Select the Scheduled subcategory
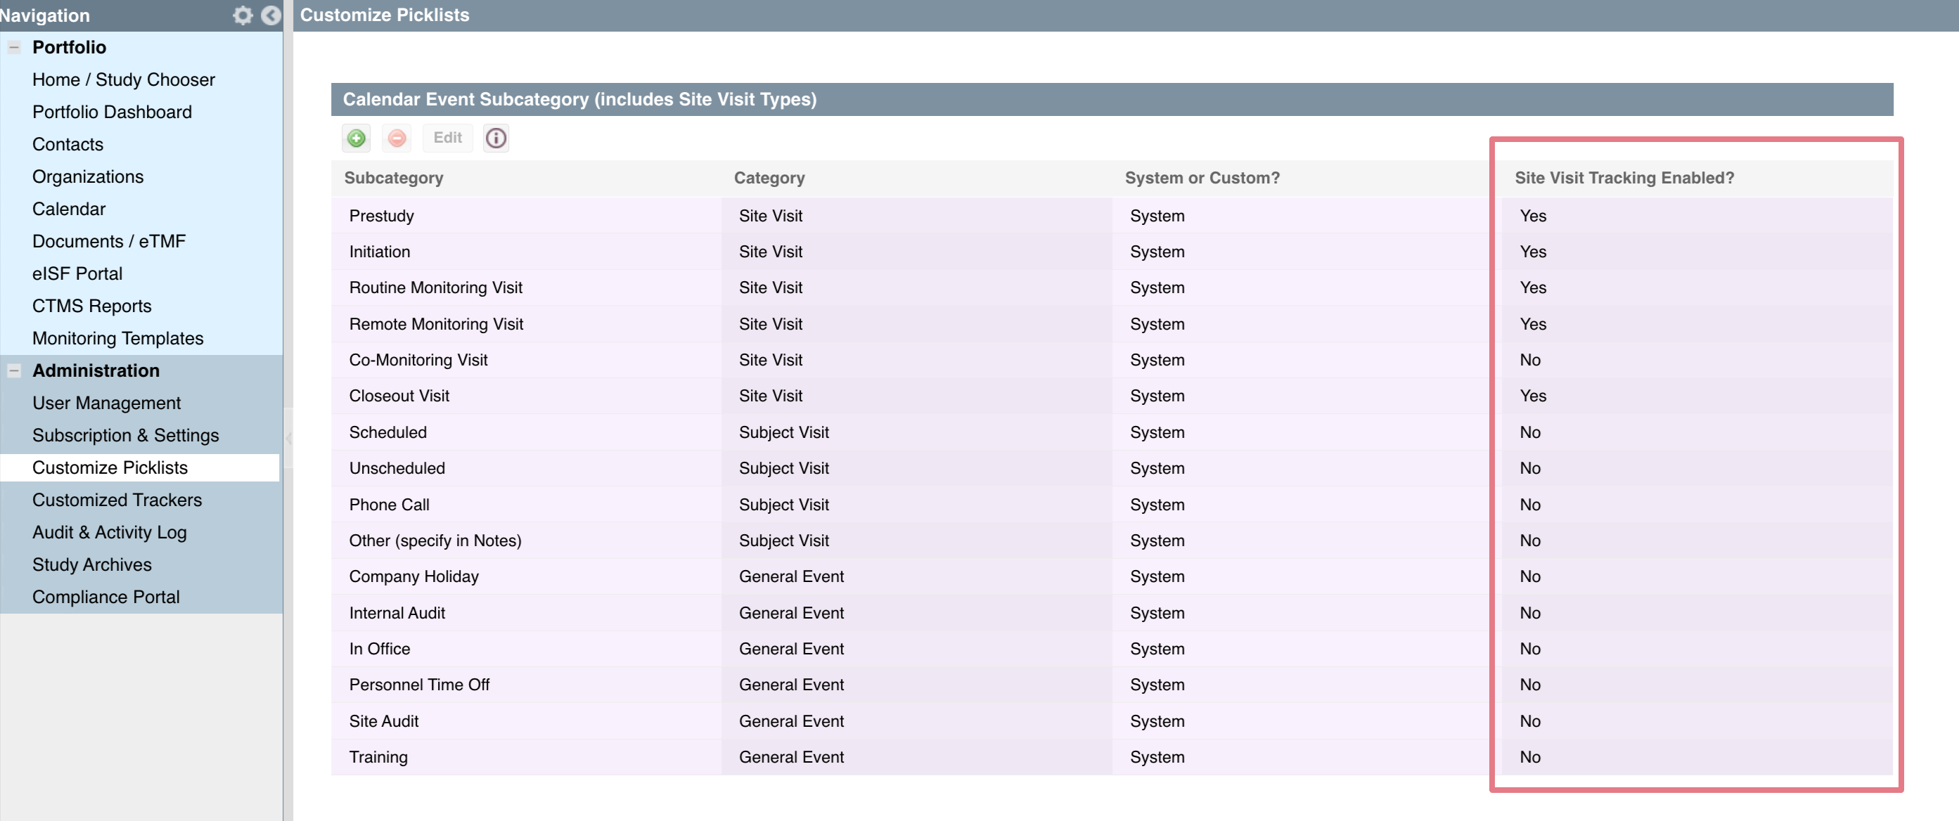Image resolution: width=1959 pixels, height=821 pixels. pyautogui.click(x=388, y=432)
